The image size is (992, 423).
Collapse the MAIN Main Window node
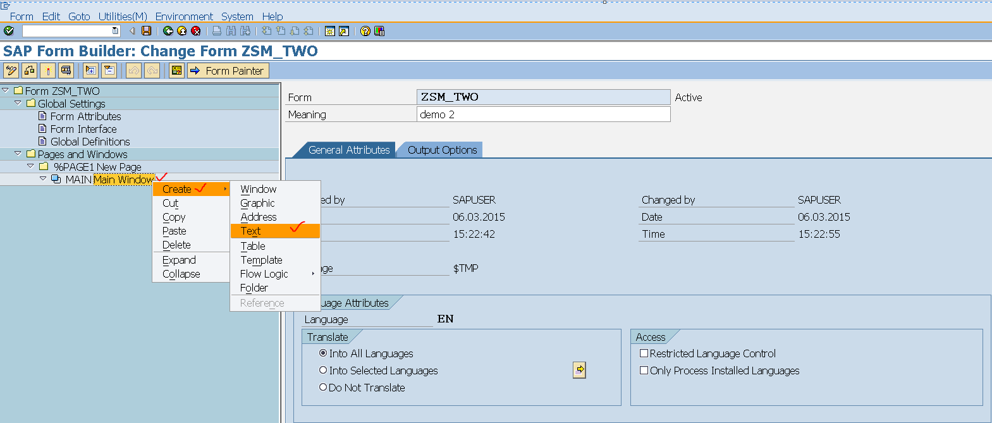tap(43, 179)
